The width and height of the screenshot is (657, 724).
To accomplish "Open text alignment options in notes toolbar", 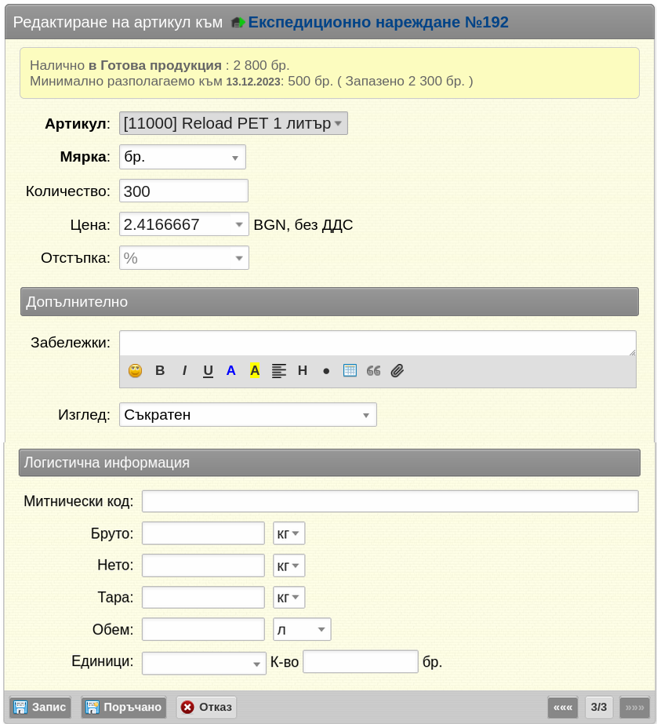I will pyautogui.click(x=278, y=371).
